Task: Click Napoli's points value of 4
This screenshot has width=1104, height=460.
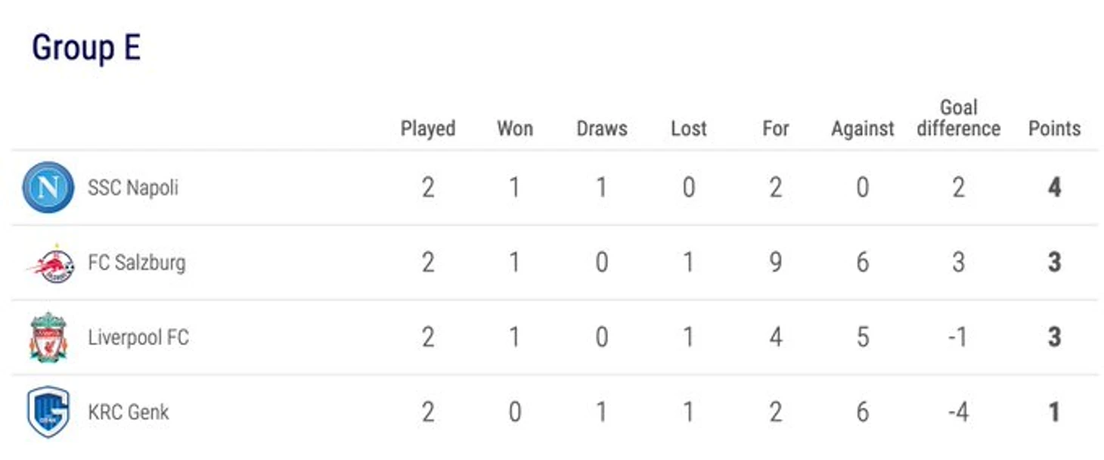Action: (x=1055, y=188)
